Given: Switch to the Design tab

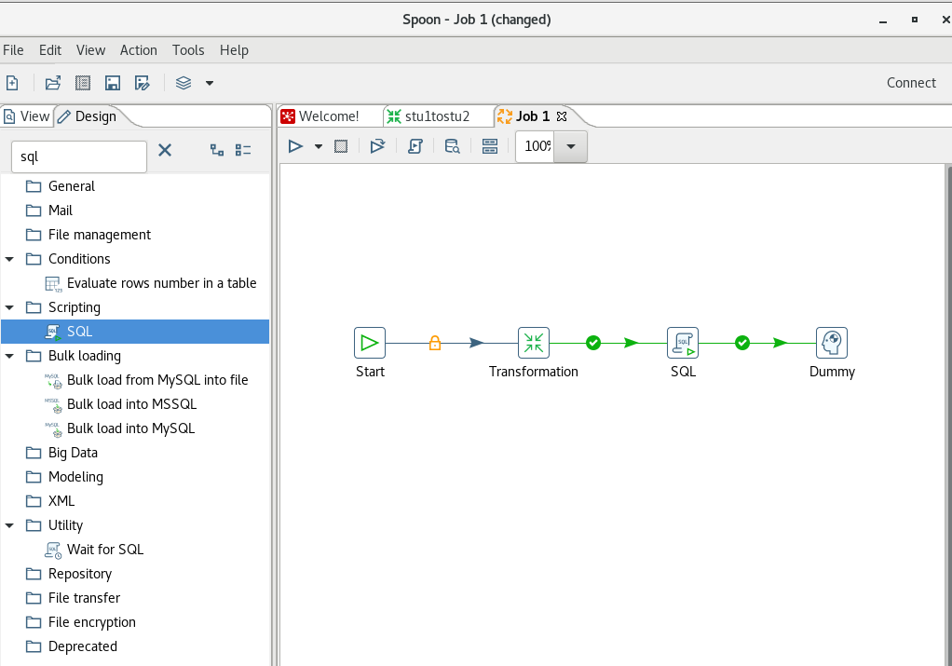Looking at the screenshot, I should [x=88, y=116].
